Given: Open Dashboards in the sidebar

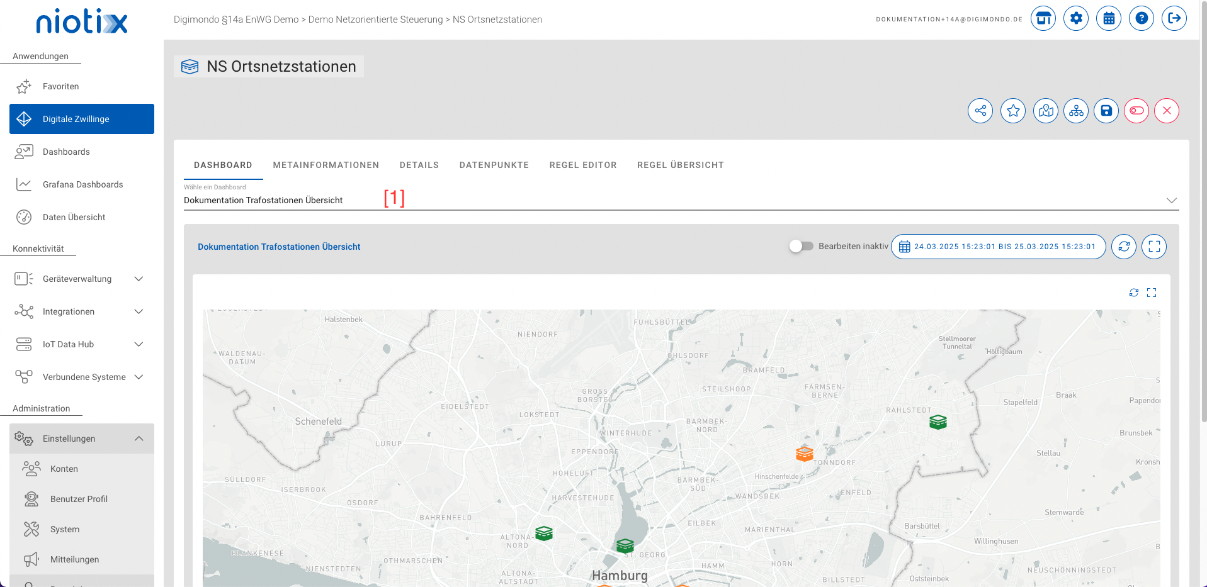Looking at the screenshot, I should click(x=82, y=152).
